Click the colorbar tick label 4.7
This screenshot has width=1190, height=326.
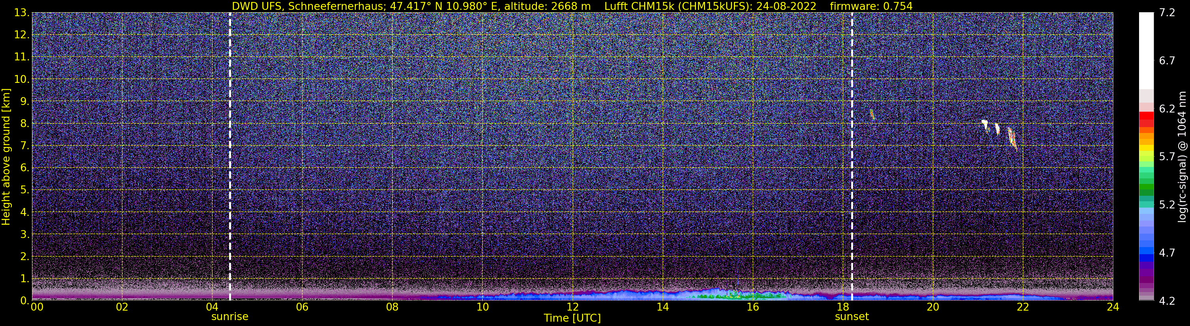pos(1167,253)
